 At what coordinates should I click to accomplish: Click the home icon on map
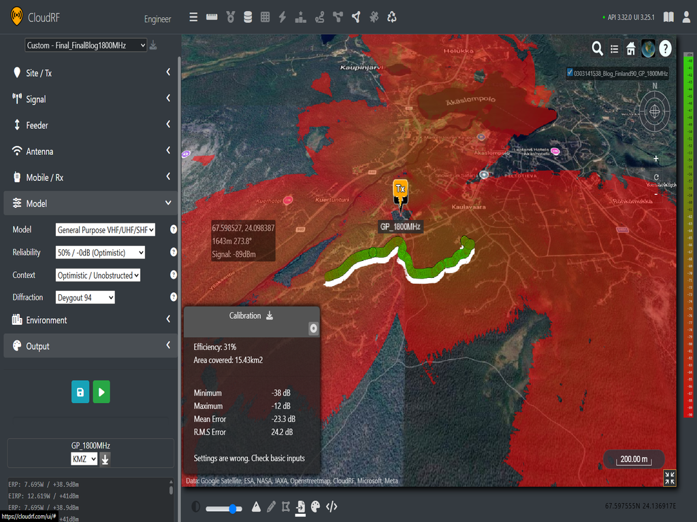(631, 48)
